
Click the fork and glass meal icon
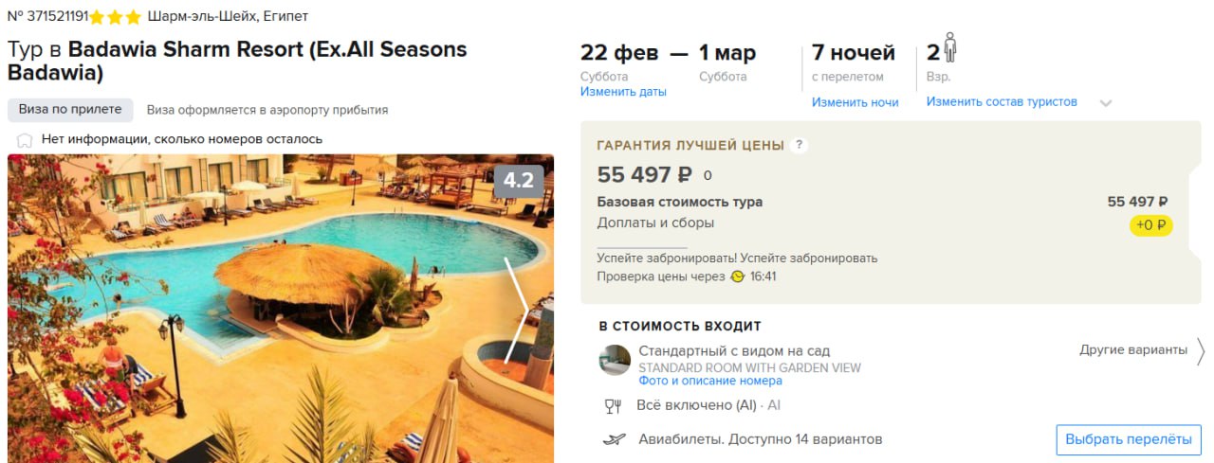(x=613, y=406)
